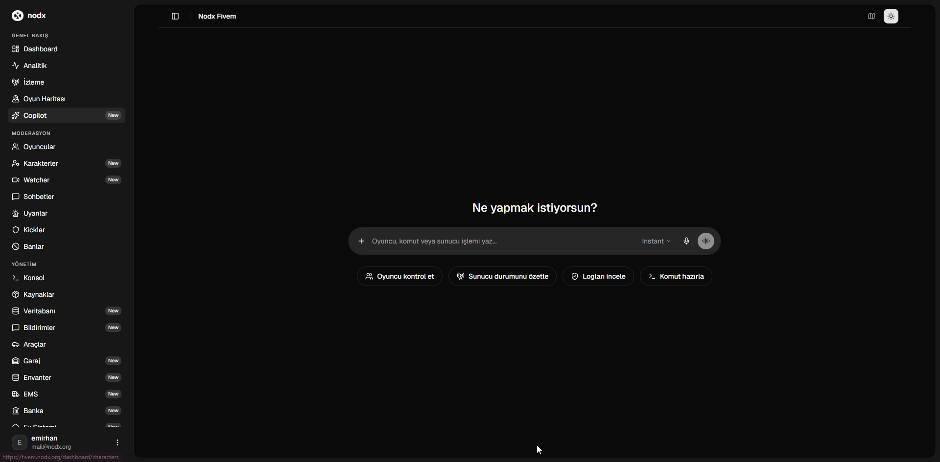
Task: Select Copilot in the sidebar
Action: coord(67,115)
